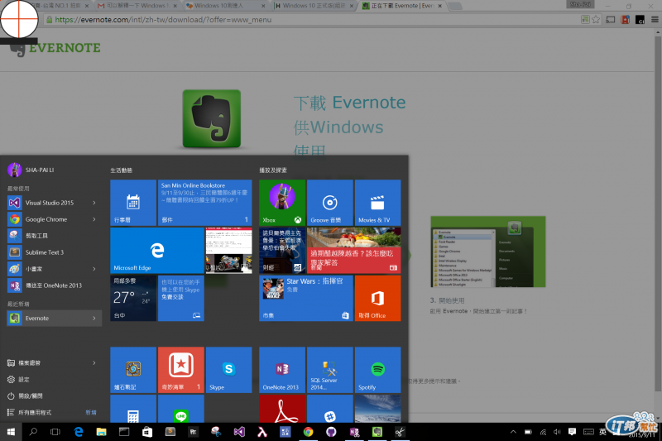
Task: Open the GitHub taskbar icon
Action: (331, 432)
